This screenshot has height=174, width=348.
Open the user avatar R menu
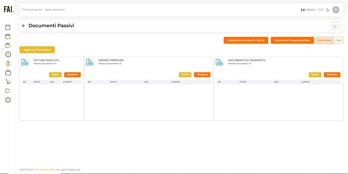[336, 10]
